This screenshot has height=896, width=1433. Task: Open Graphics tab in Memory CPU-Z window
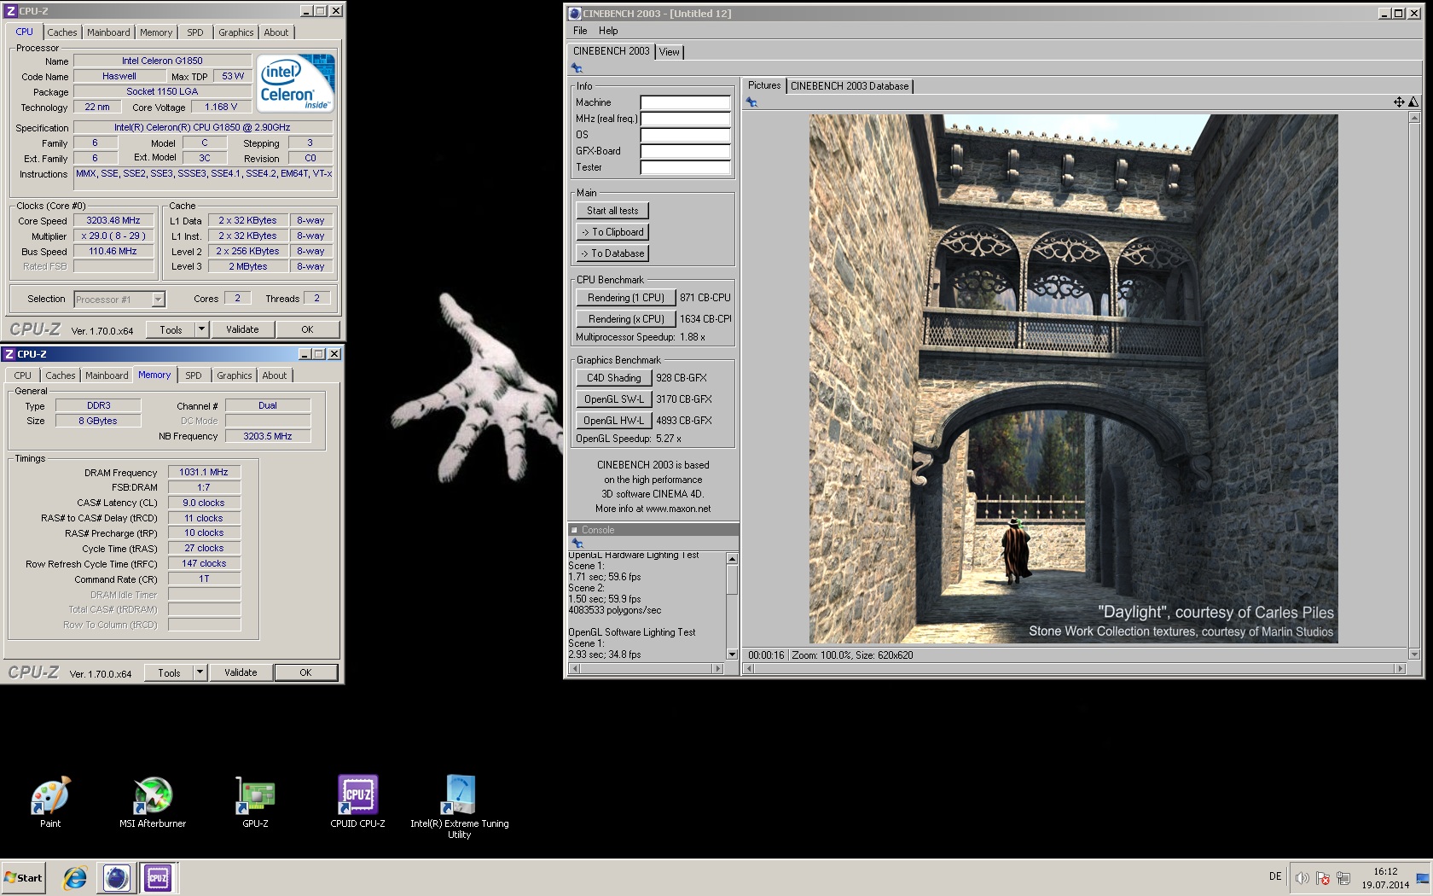click(x=235, y=375)
